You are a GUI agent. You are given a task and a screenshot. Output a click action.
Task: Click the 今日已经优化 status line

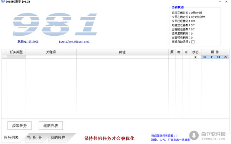coord(183,21)
